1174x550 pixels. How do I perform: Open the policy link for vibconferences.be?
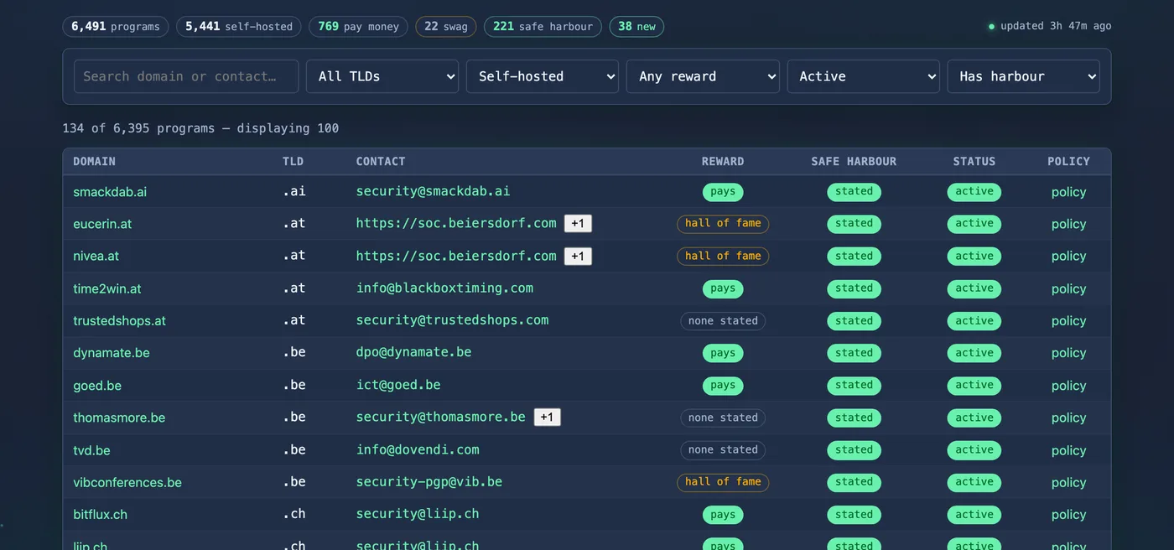[x=1069, y=482]
